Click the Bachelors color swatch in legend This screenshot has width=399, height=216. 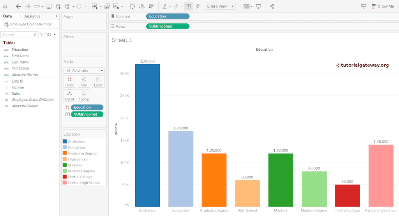pos(65,142)
